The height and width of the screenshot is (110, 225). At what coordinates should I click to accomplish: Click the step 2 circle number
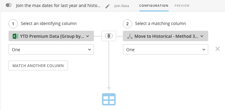[127, 24]
